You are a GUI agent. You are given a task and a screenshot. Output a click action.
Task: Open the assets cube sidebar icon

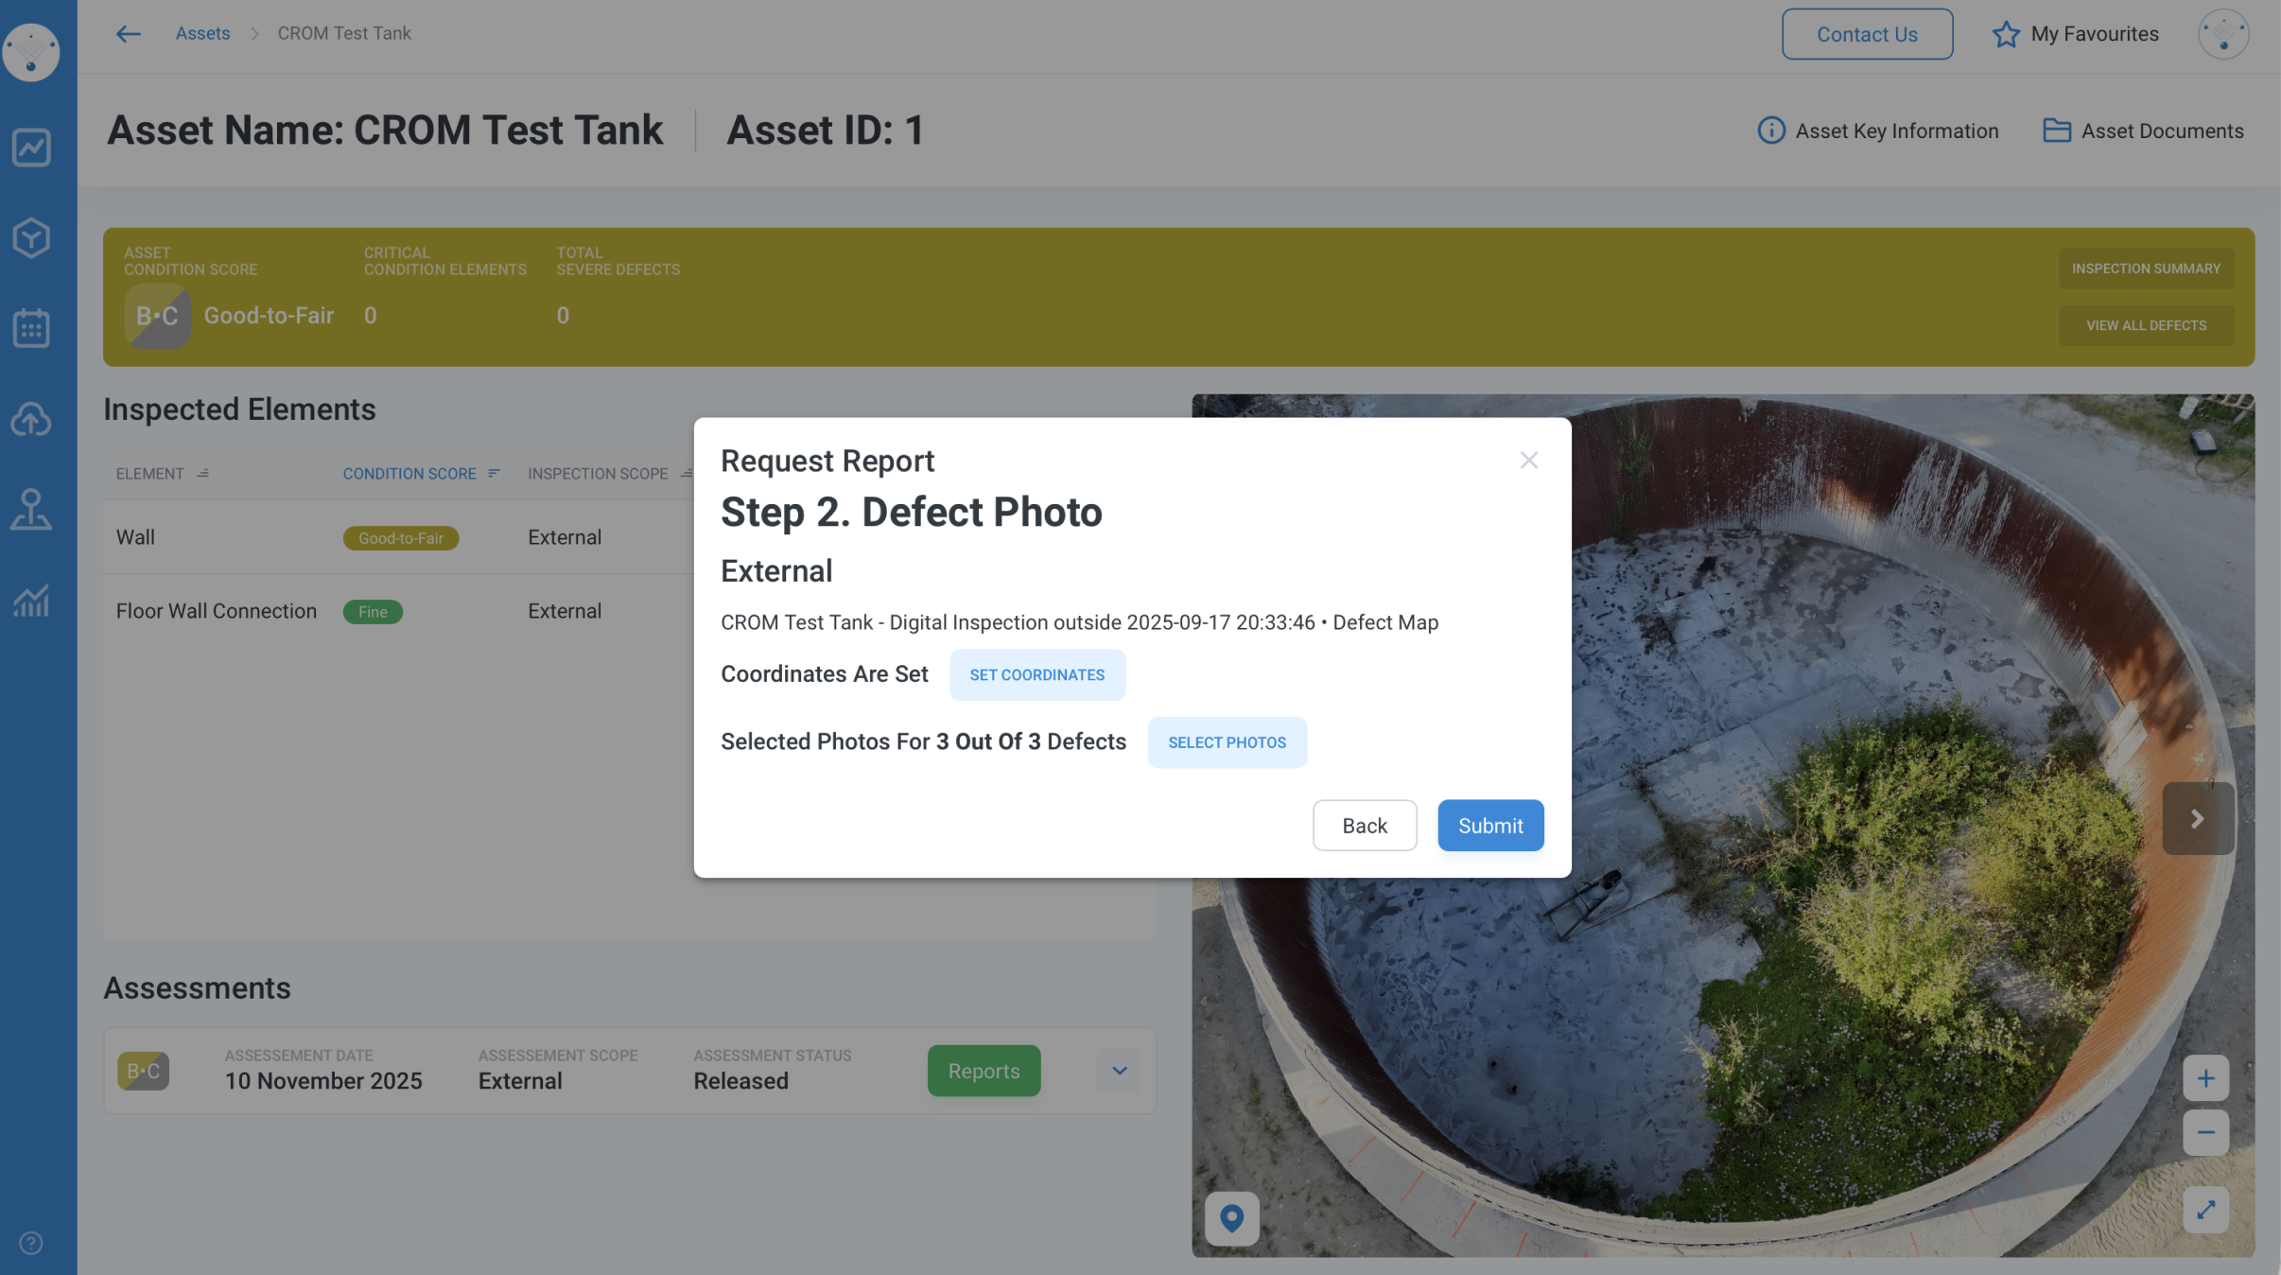coord(31,237)
